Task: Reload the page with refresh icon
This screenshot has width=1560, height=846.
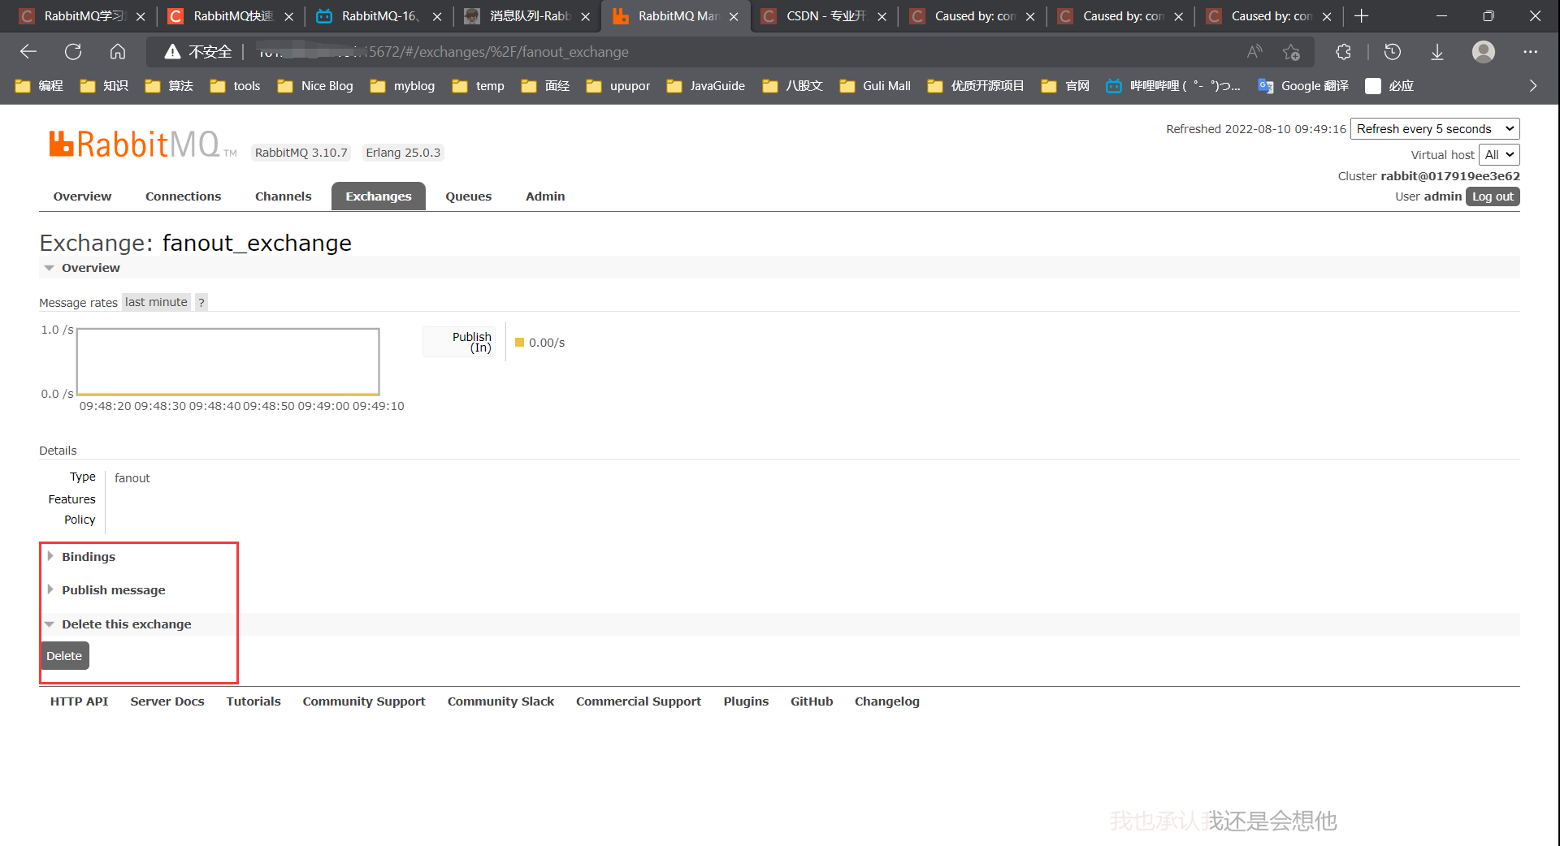Action: pos(73,52)
